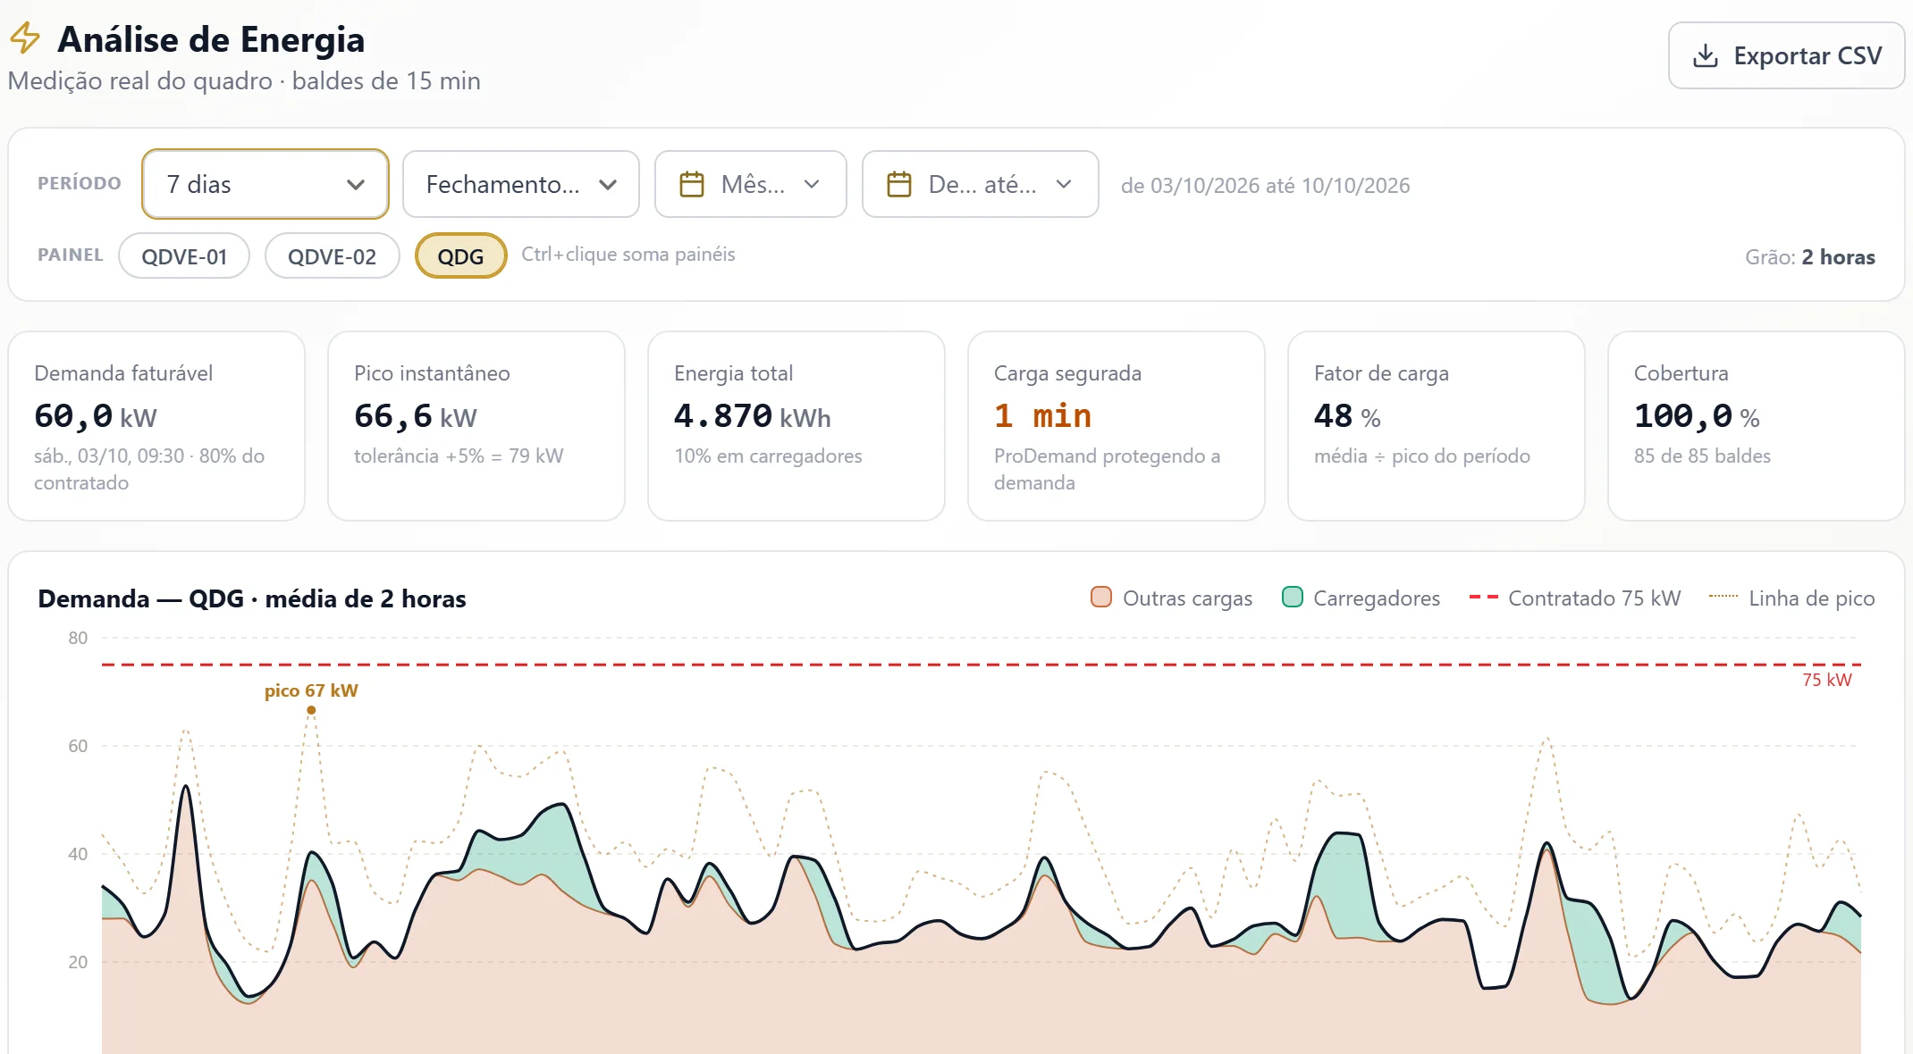Select the QDVE-01 panel chip
Screen dimensions: 1913x1054
[x=184, y=256]
